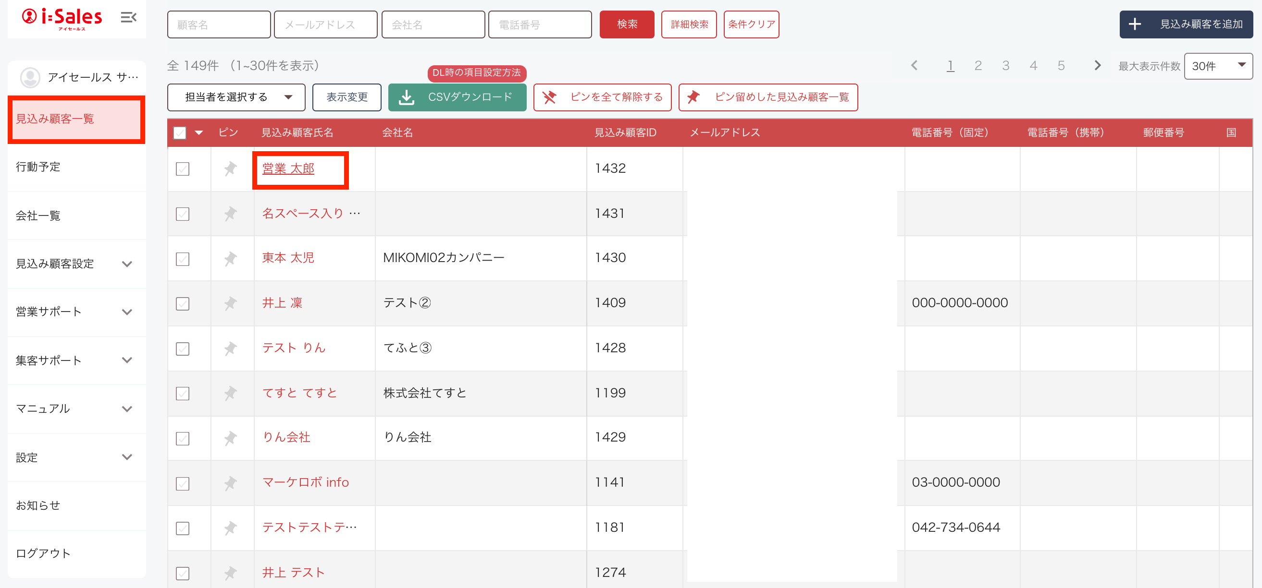Click pin icon next to マーケロボ info

(x=230, y=483)
